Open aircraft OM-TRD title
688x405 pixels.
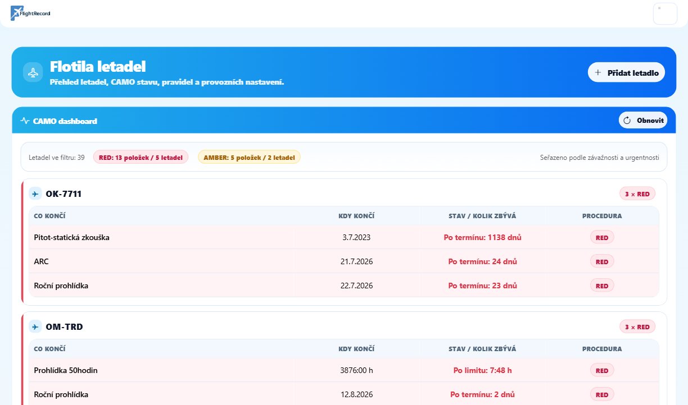point(65,326)
